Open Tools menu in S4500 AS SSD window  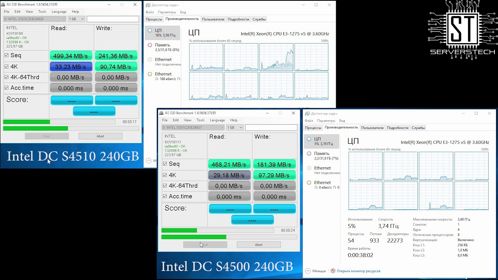point(200,120)
